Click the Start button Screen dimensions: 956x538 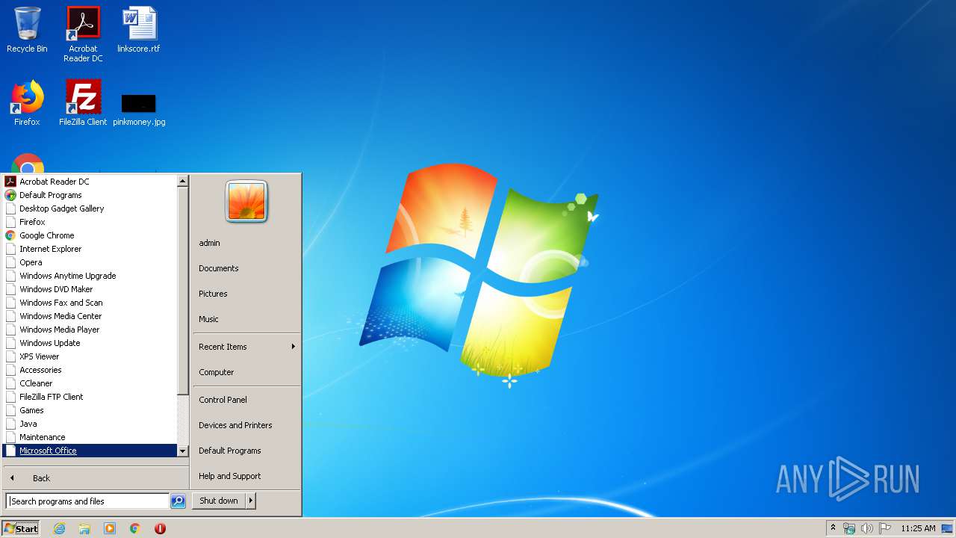tap(21, 528)
